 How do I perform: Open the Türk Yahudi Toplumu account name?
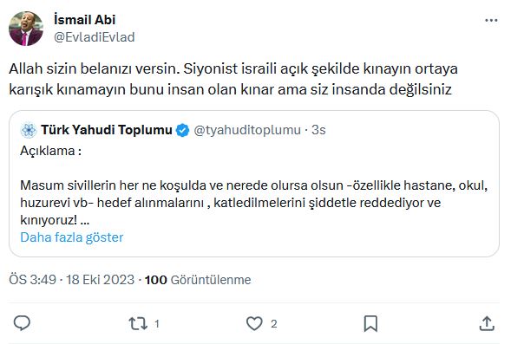pos(107,129)
